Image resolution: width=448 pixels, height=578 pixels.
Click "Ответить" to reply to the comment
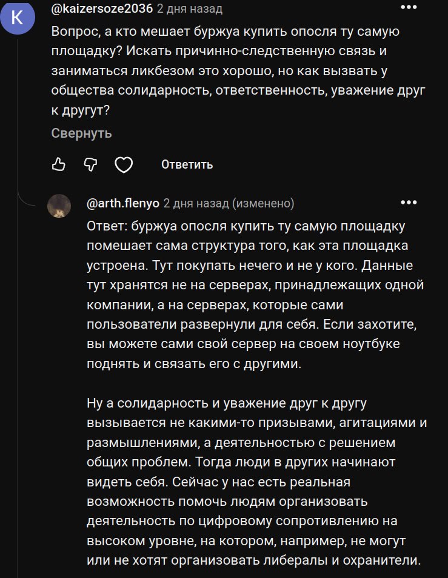pos(187,164)
